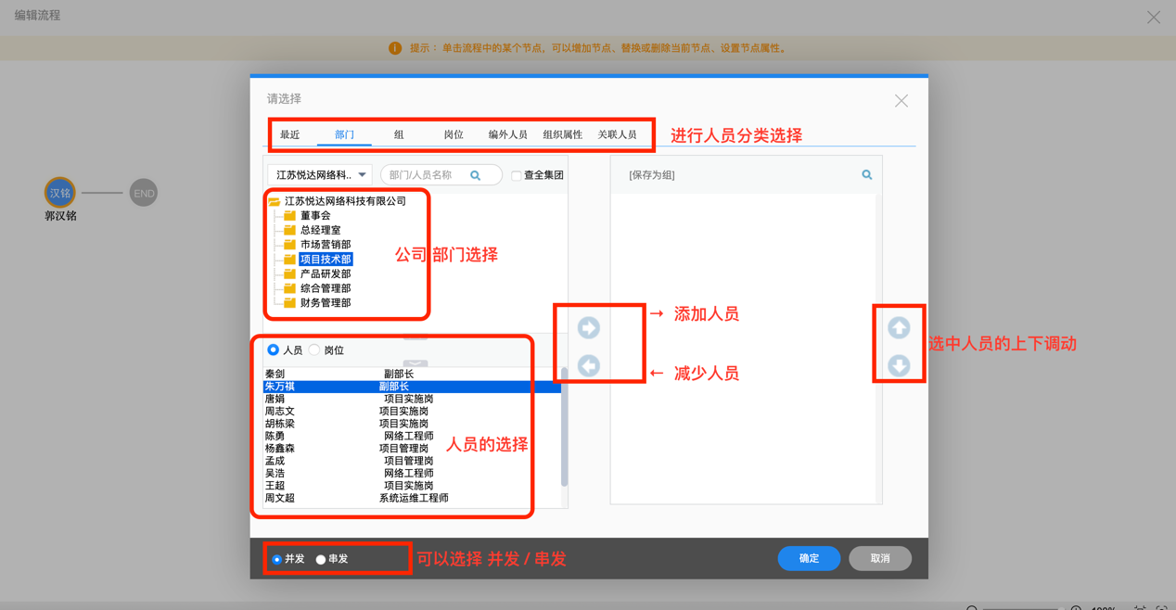Image resolution: width=1176 pixels, height=610 pixels.
Task: Open the 关联人员 tab
Action: (618, 133)
